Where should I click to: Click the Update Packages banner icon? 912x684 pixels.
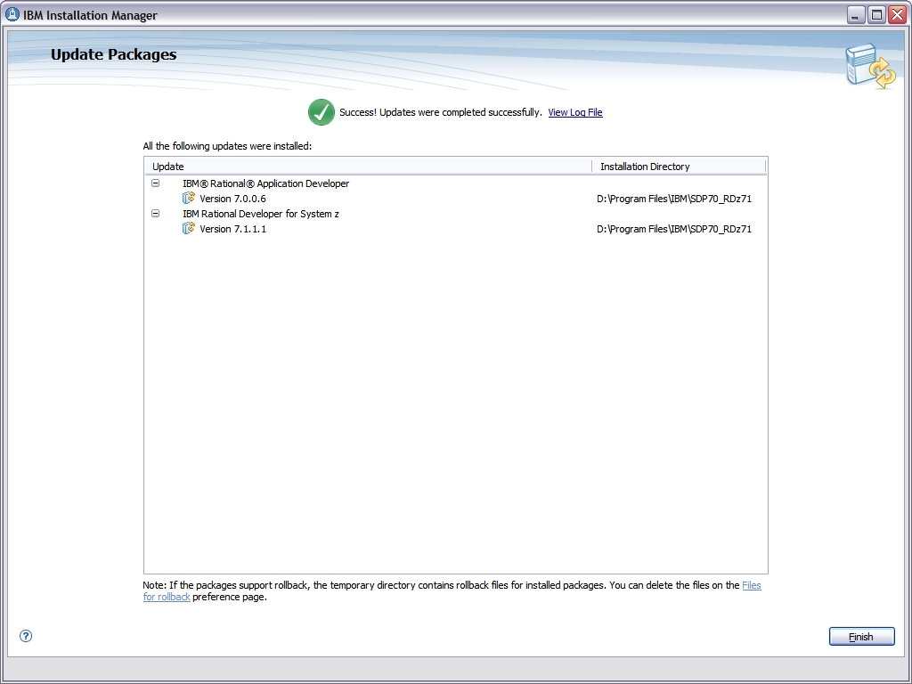(870, 66)
